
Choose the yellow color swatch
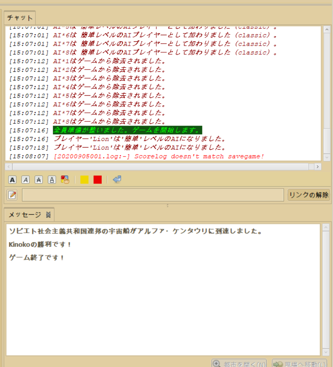click(x=84, y=180)
